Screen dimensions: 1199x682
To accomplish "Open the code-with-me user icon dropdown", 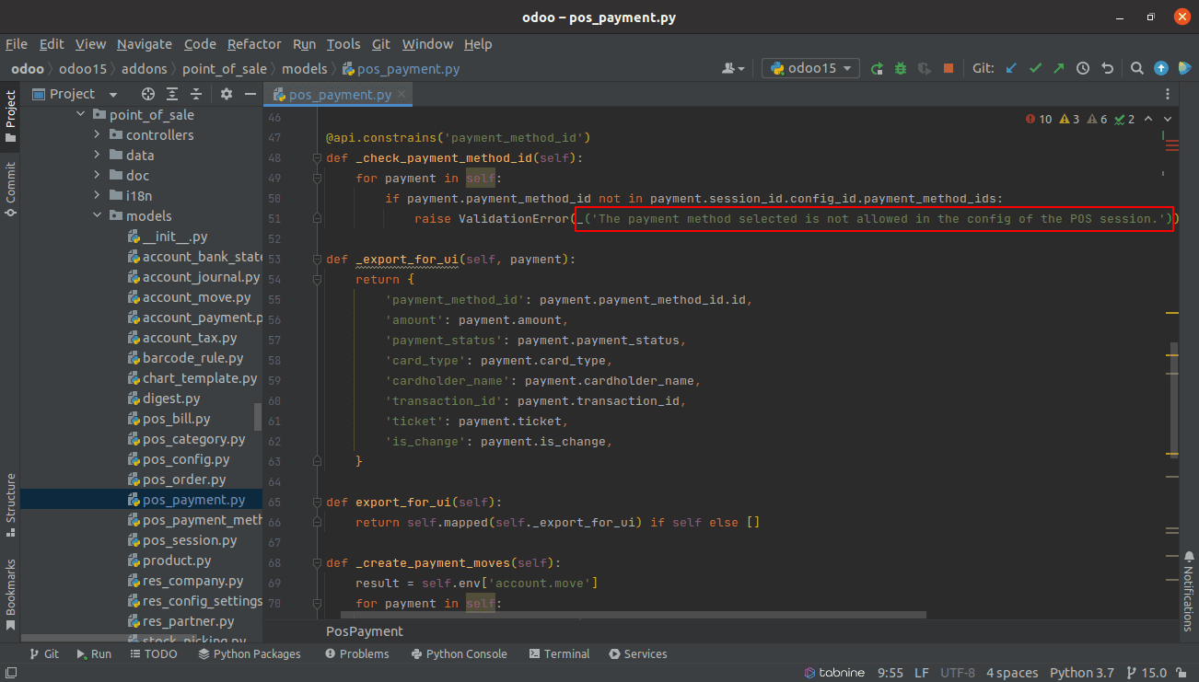I will point(734,68).
